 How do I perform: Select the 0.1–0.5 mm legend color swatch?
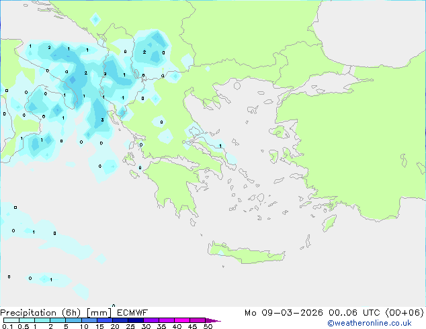[x=11, y=320]
